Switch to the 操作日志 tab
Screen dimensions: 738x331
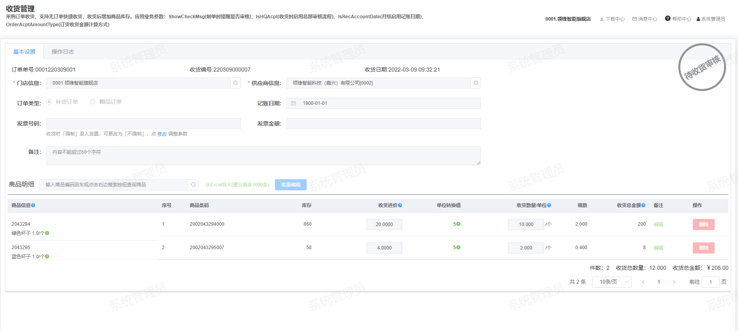pos(63,52)
